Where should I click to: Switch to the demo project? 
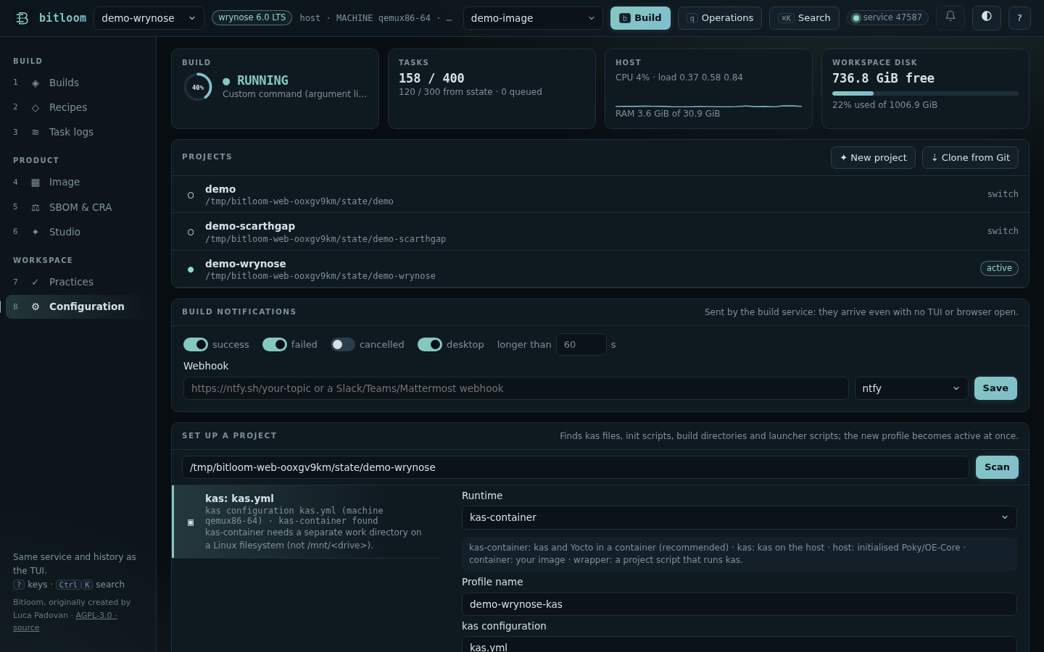tap(1003, 194)
